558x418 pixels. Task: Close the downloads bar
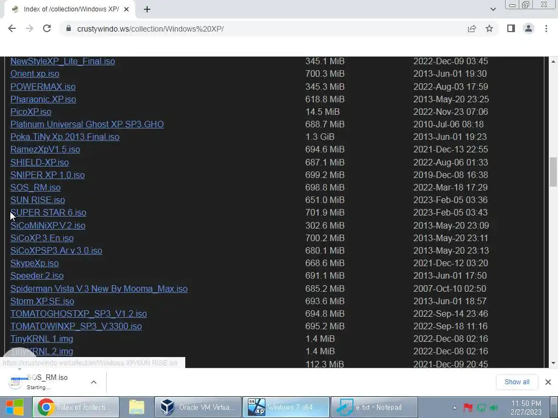pos(548,382)
